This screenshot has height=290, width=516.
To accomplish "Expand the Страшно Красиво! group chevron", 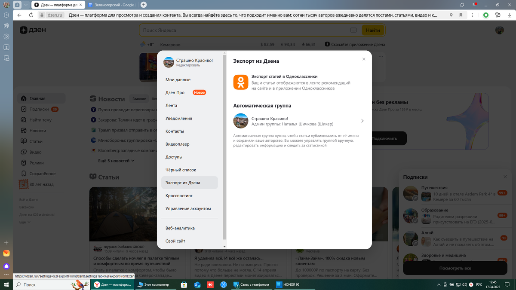I will [x=362, y=121].
